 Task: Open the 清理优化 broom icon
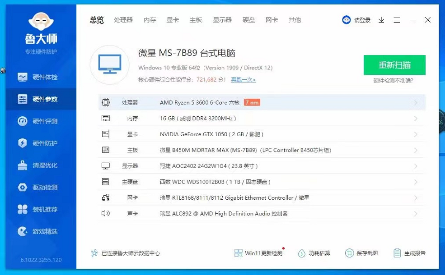23,165
